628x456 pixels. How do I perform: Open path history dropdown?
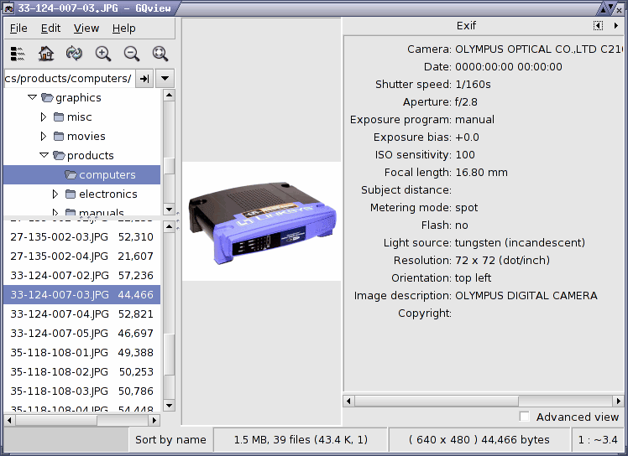(165, 79)
